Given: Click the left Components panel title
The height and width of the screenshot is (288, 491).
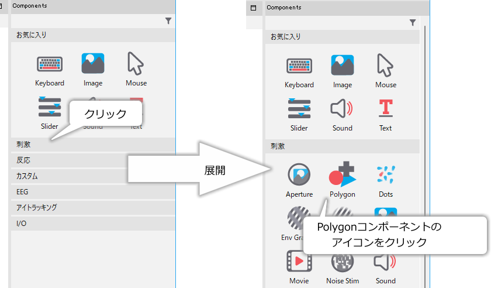Looking at the screenshot, I should click(30, 6).
